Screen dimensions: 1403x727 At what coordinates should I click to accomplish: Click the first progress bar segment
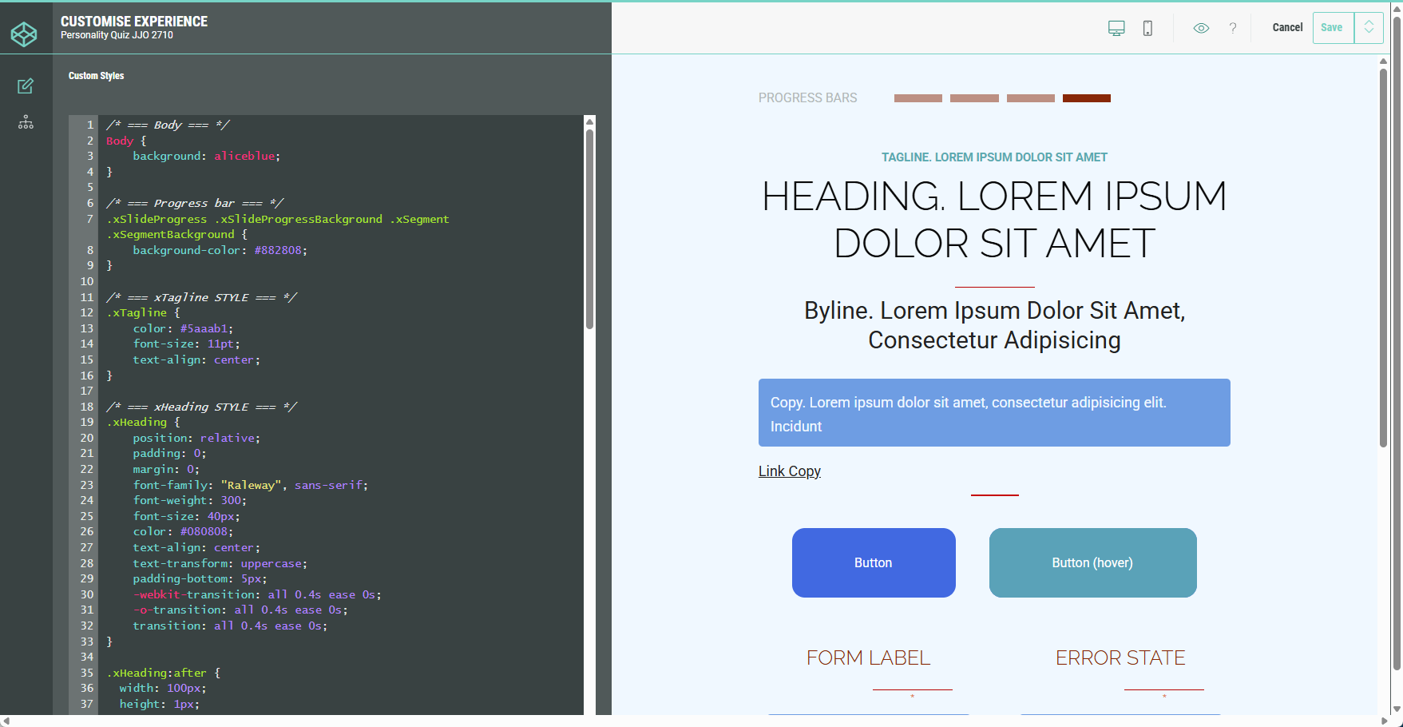pos(917,98)
